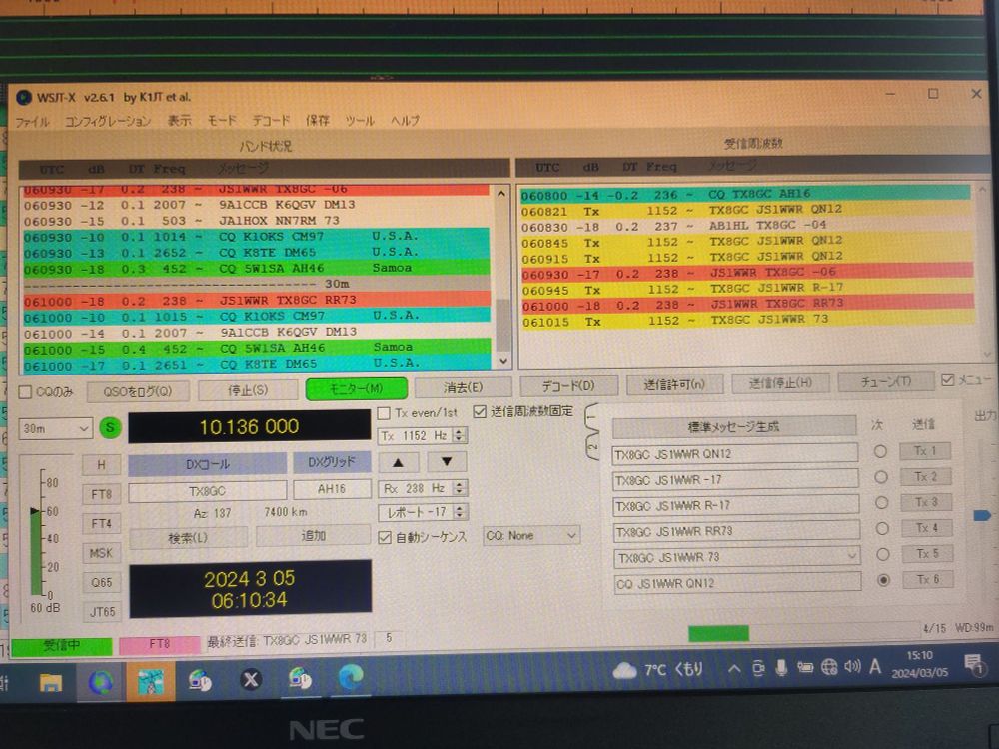The height and width of the screenshot is (749, 999).
Task: Toggle the CQのみ checkbox
Action: click(x=25, y=392)
